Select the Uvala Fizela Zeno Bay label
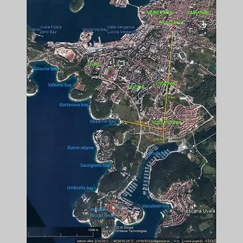 [x=51, y=30]
